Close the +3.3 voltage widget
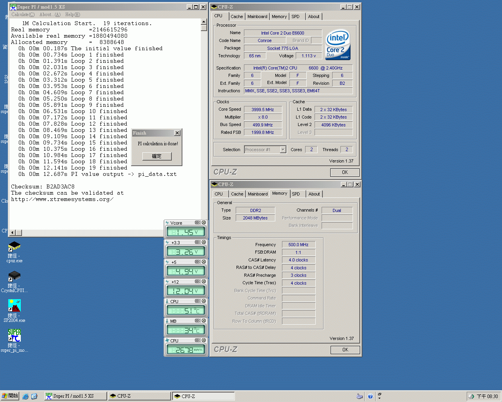 tap(204, 242)
